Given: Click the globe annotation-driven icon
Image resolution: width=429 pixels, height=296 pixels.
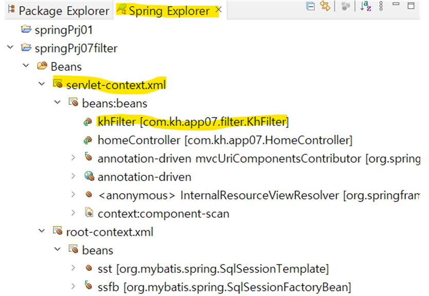Looking at the screenshot, I should tap(89, 176).
